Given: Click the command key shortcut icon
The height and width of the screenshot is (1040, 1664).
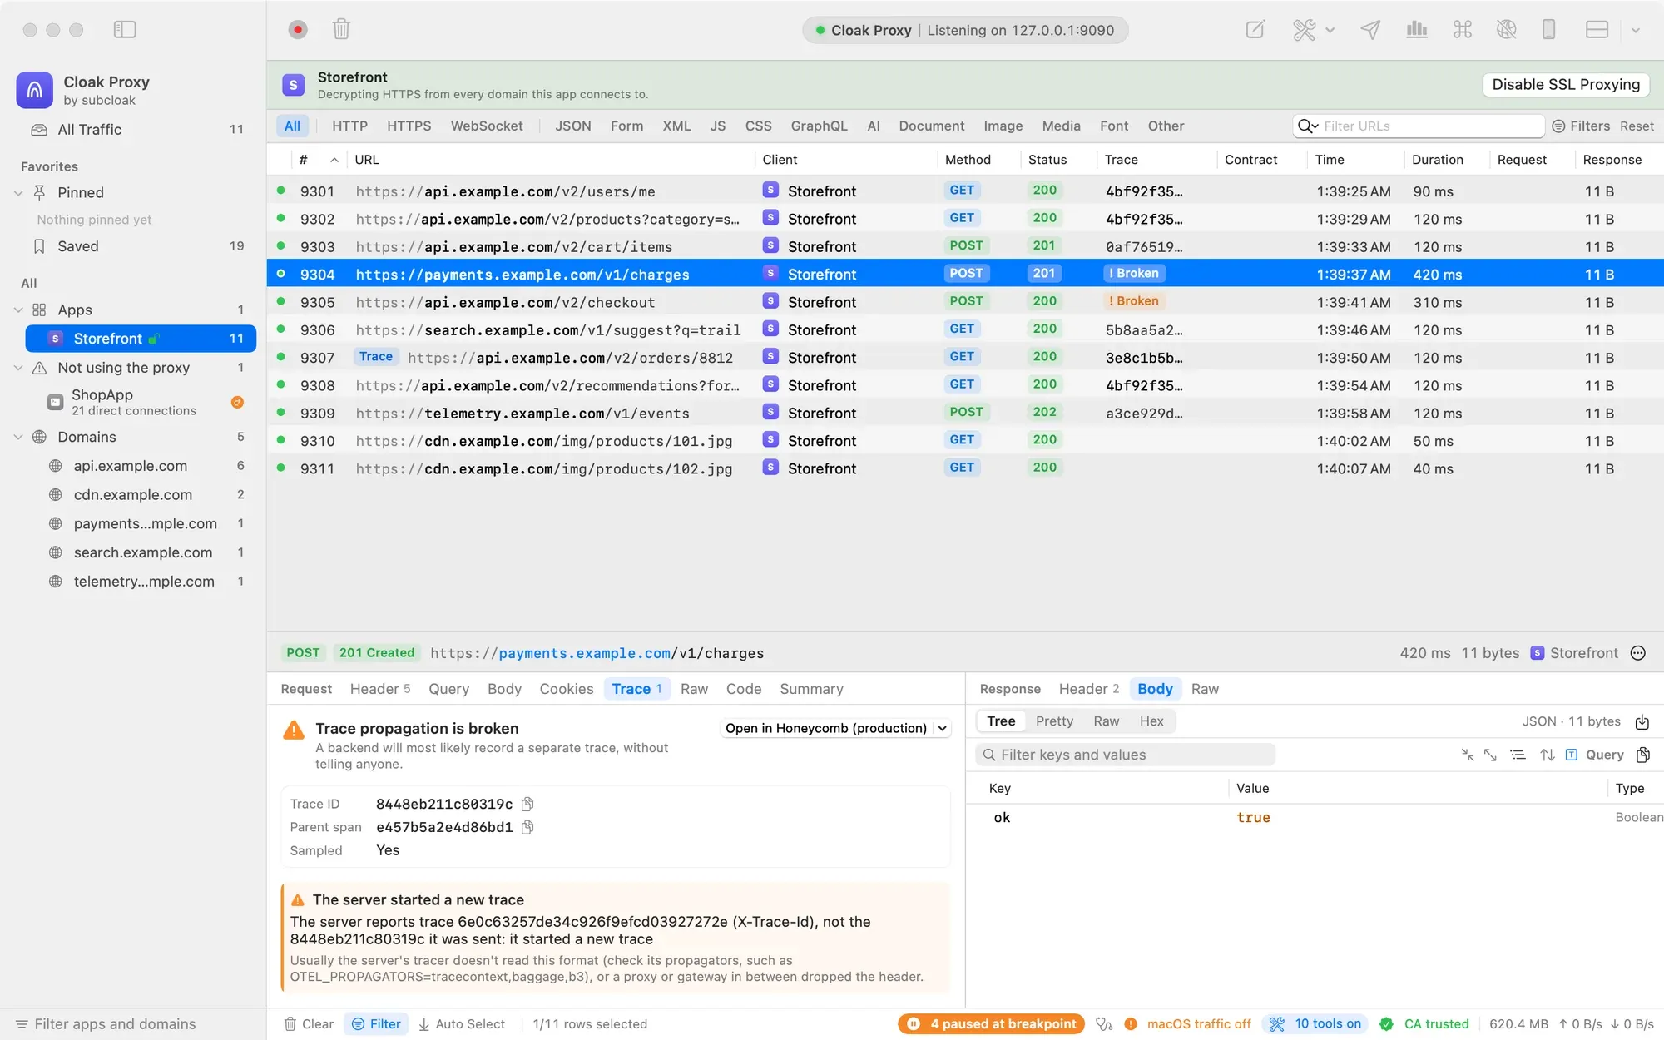Looking at the screenshot, I should click(1462, 30).
